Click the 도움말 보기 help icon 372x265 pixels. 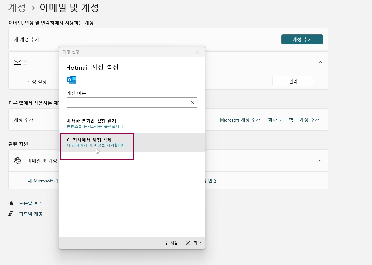tap(11, 203)
